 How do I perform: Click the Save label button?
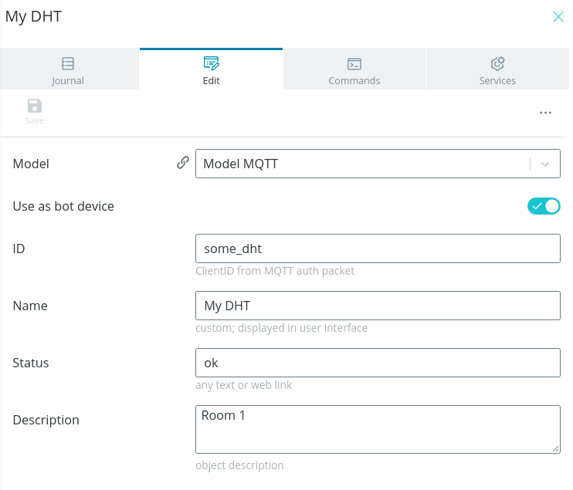point(35,120)
